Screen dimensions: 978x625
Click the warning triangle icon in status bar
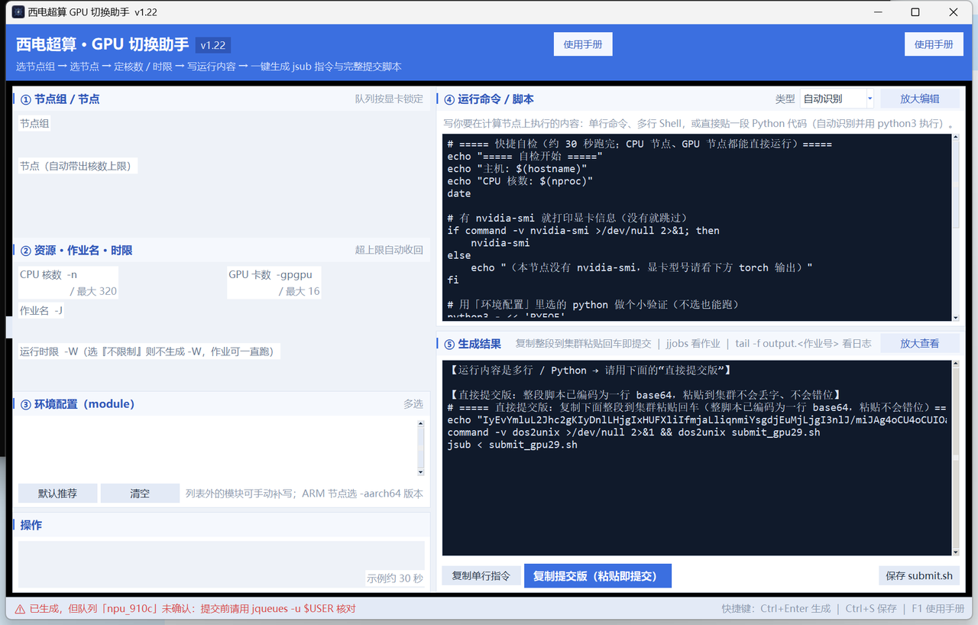(x=20, y=609)
